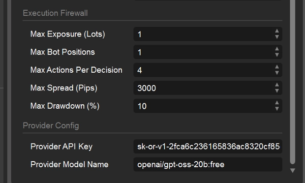
Task: Click the vertical scrollbar thumb
Action: click(x=293, y=82)
